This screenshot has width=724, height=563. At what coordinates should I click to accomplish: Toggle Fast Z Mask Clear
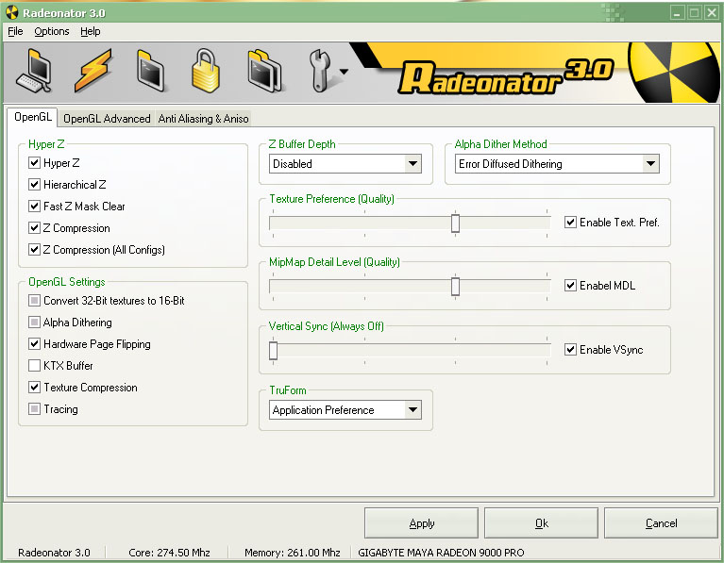[x=34, y=206]
